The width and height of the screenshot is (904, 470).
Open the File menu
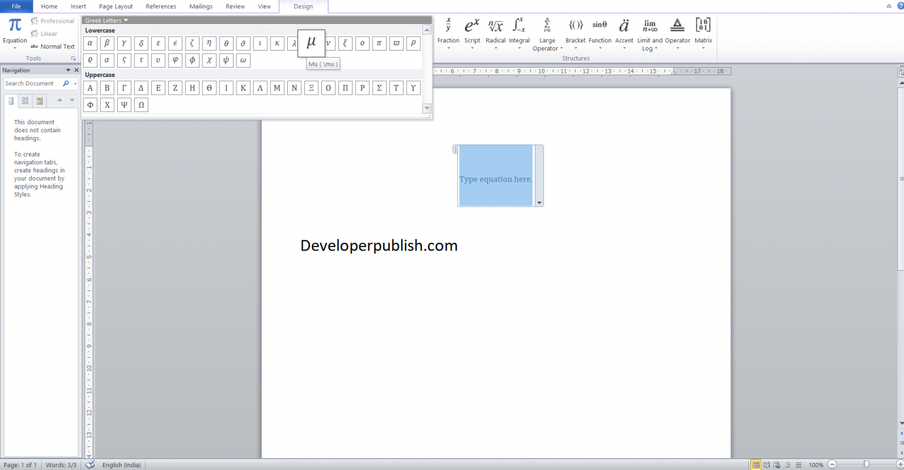tap(16, 6)
